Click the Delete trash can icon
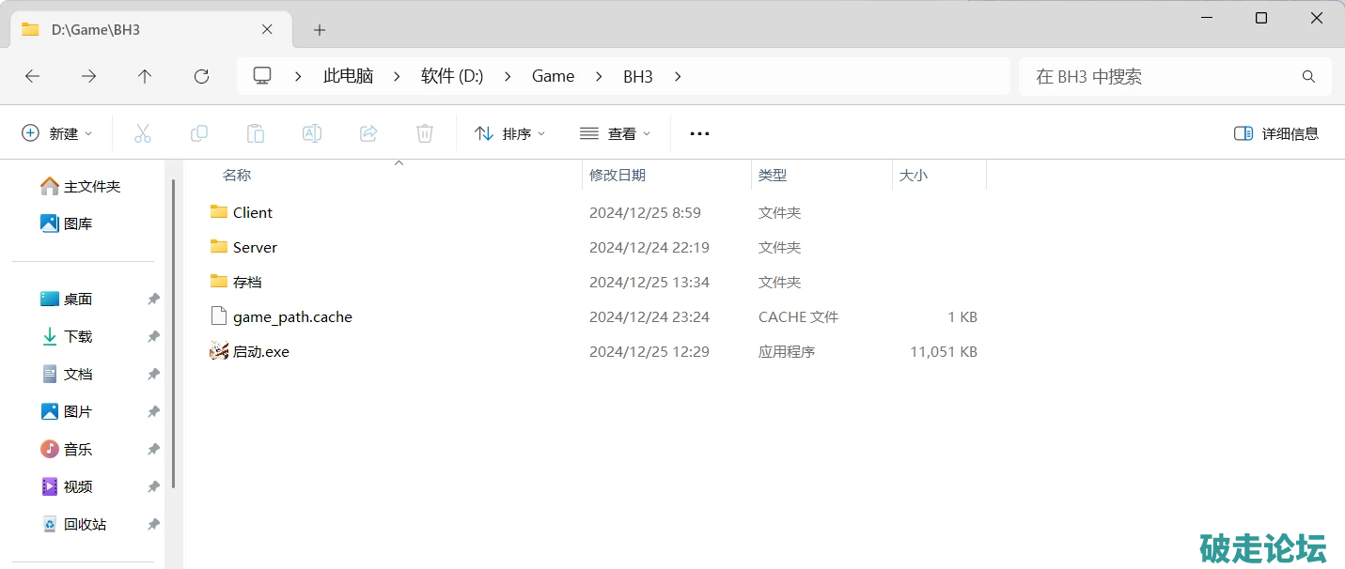This screenshot has width=1345, height=569. click(x=425, y=133)
